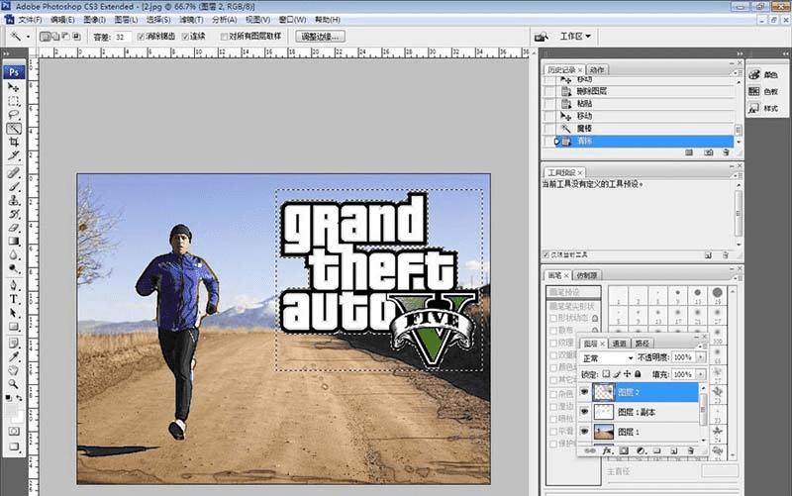Viewport: 792px width, 496px height.
Task: Select the Horizontal Type tool
Action: [14, 299]
